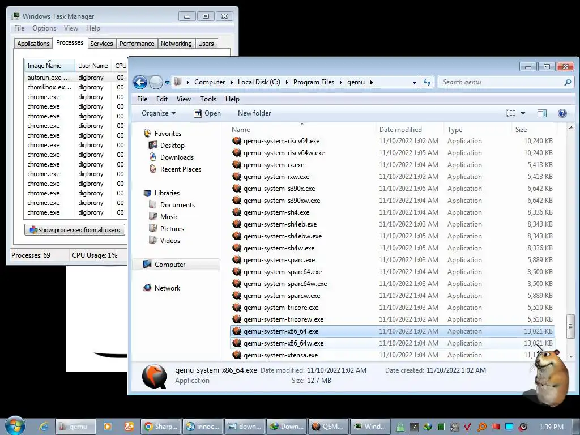The image size is (580, 435).
Task: Click New folder button
Action: [254, 113]
